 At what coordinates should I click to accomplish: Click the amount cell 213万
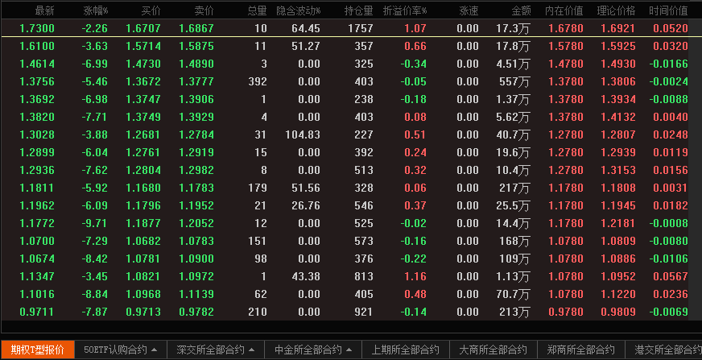point(514,312)
